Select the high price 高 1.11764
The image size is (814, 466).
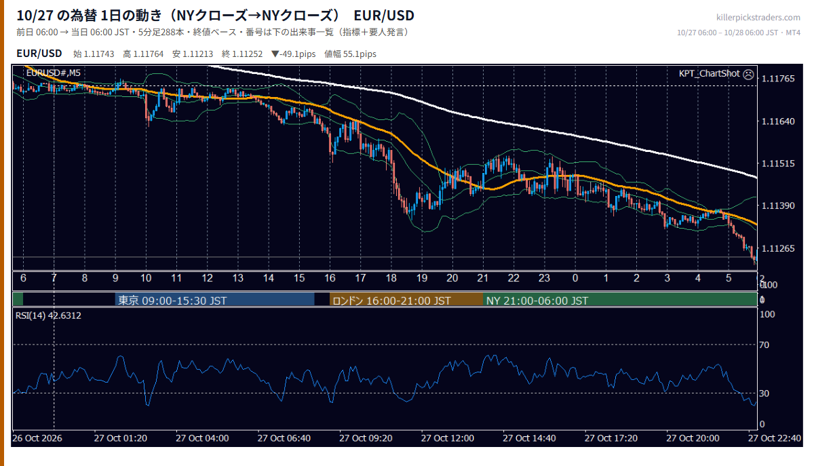[x=143, y=54]
